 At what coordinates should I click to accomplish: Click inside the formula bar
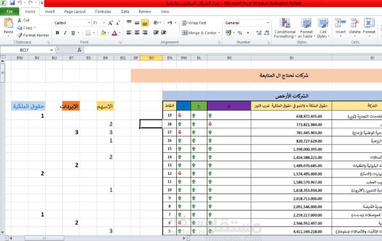click(233, 50)
